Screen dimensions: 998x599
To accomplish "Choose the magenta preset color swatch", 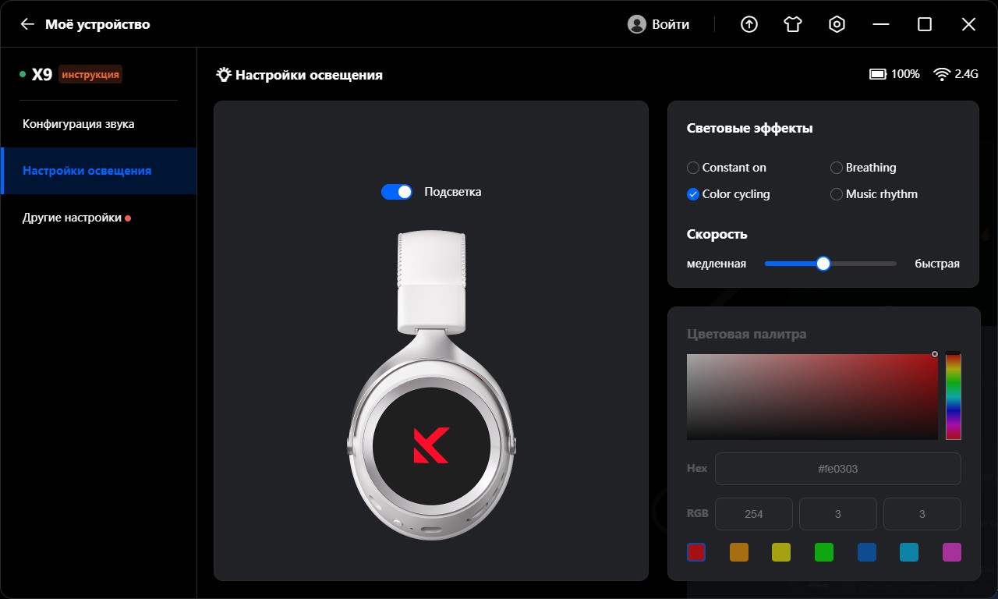I will pos(952,552).
